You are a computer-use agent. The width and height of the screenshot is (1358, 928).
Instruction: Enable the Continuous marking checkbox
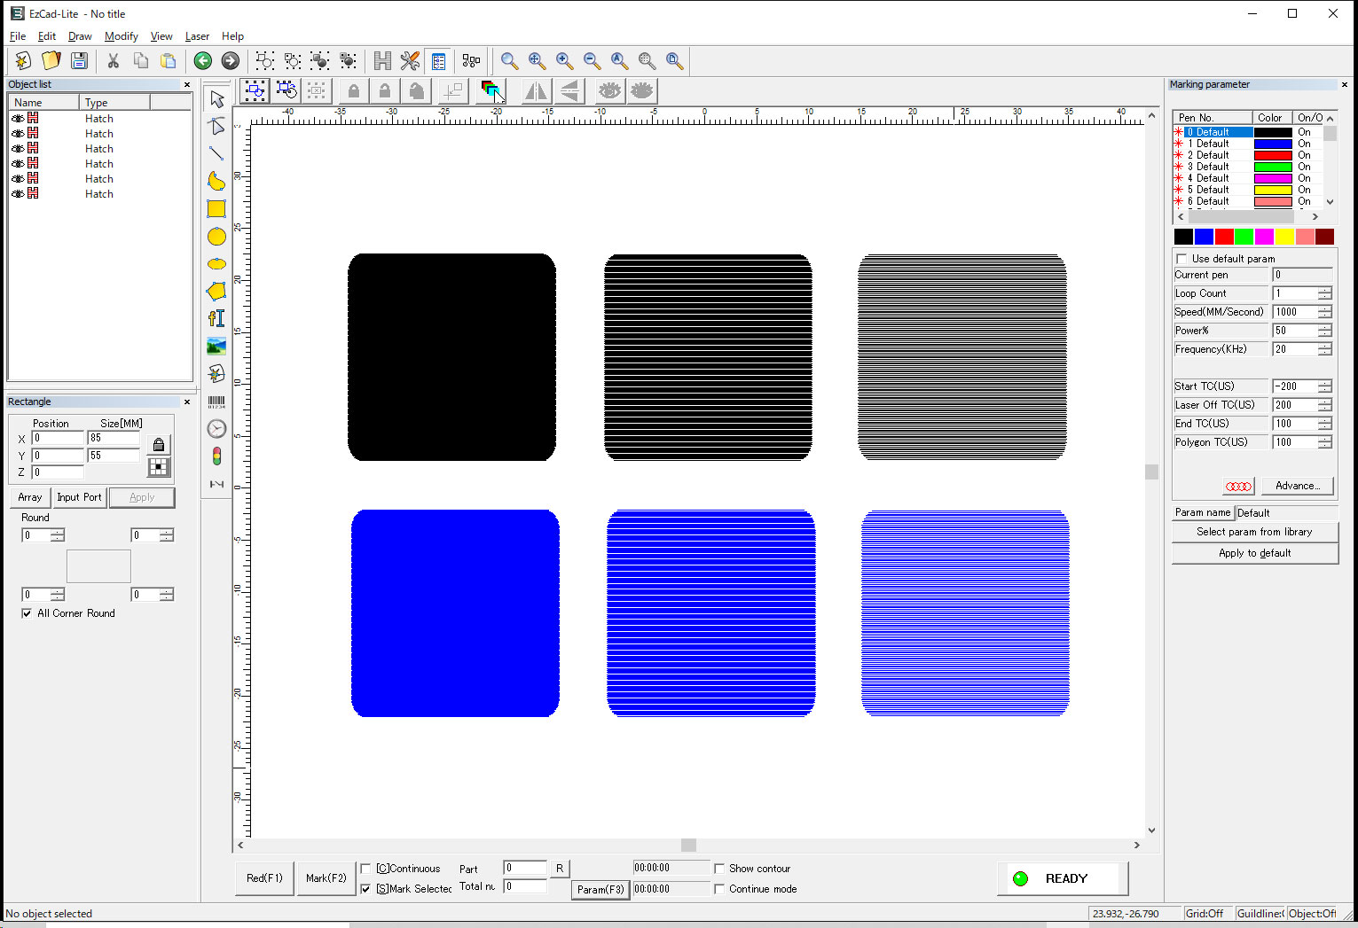366,869
